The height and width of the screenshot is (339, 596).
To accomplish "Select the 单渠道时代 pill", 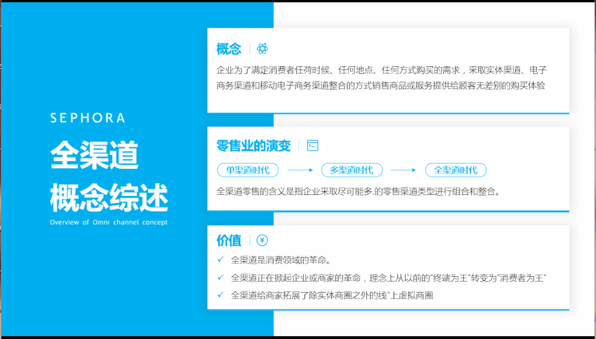I will [248, 170].
